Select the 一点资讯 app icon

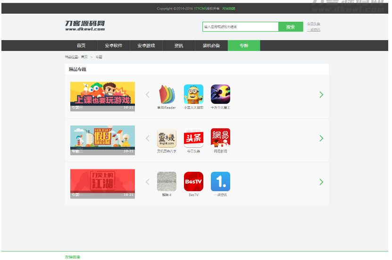(x=220, y=182)
